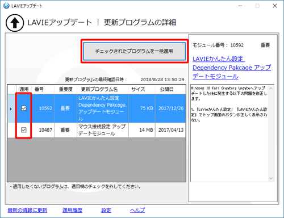The width and height of the screenshot is (284, 218).
Task: Click the large up-arrow LAVIE update icon
Action: pyautogui.click(x=15, y=23)
